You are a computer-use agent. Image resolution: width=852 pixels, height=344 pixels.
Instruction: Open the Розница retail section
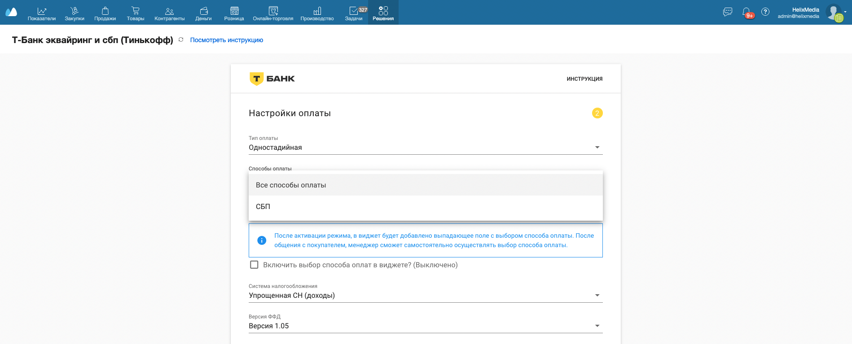[234, 13]
